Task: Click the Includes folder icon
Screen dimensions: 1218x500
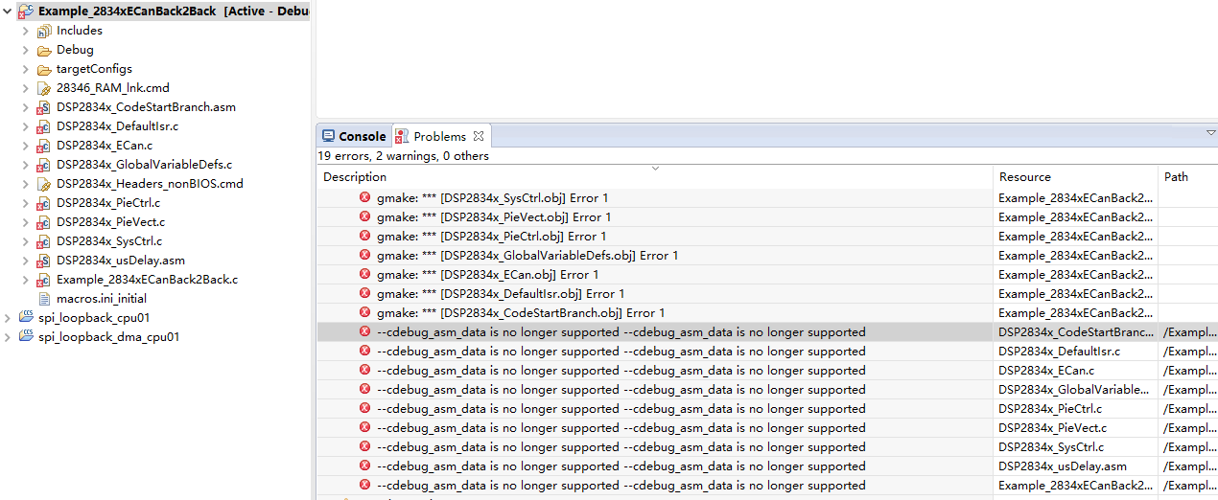Action: pyautogui.click(x=43, y=31)
